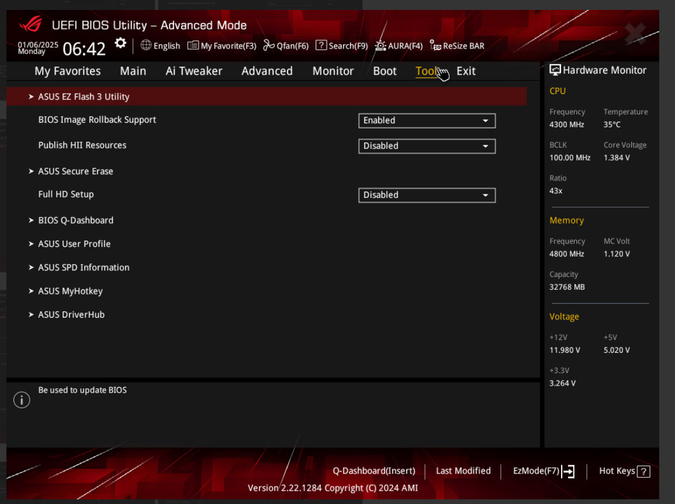Click the Qfan fan icon
The image size is (675, 504).
(269, 45)
